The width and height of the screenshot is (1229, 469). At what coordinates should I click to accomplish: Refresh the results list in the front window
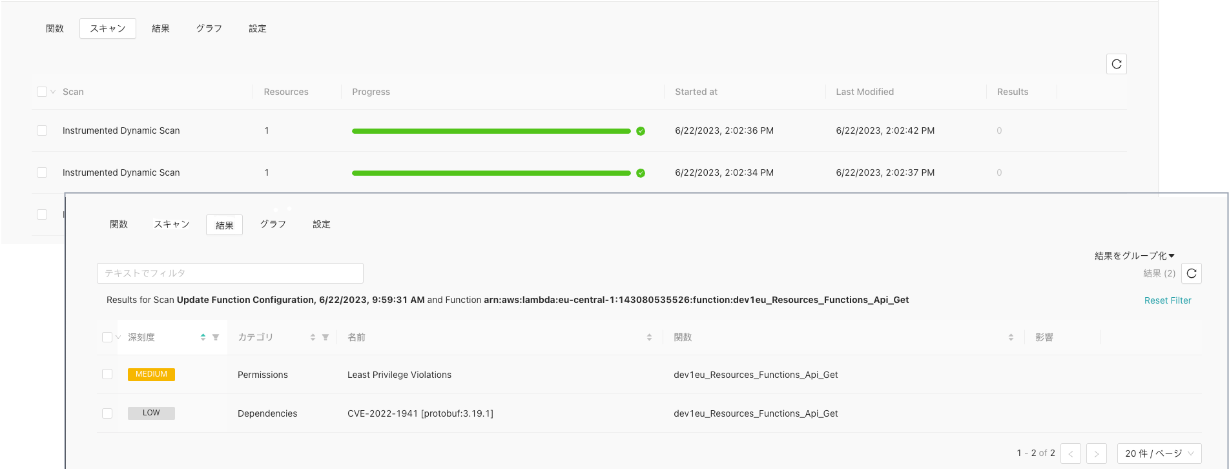1191,273
